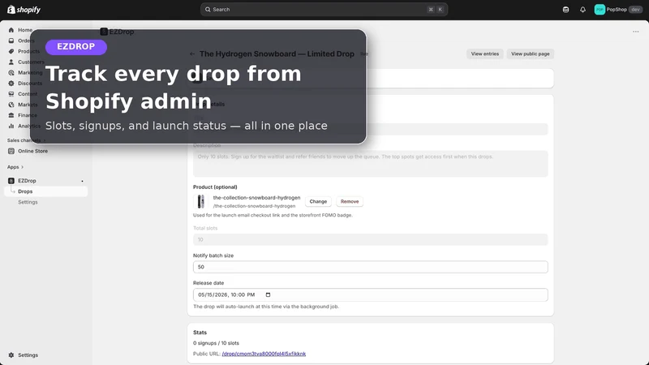This screenshot has height=365, width=649.
Task: Expand the Apps section chevron
Action: [23, 167]
